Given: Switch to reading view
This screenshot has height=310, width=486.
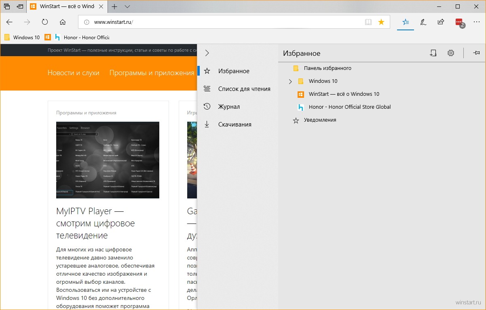Looking at the screenshot, I should [x=368, y=22].
